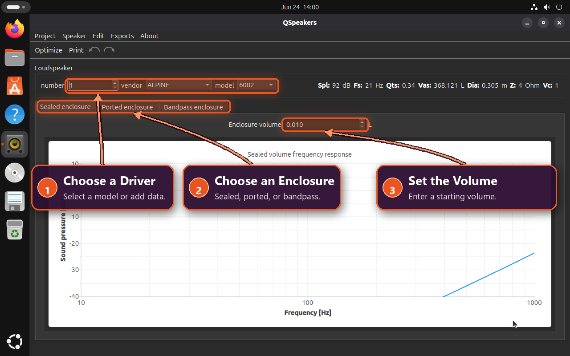The height and width of the screenshot is (356, 570).
Task: Open the Project menu
Action: pyautogui.click(x=45, y=36)
